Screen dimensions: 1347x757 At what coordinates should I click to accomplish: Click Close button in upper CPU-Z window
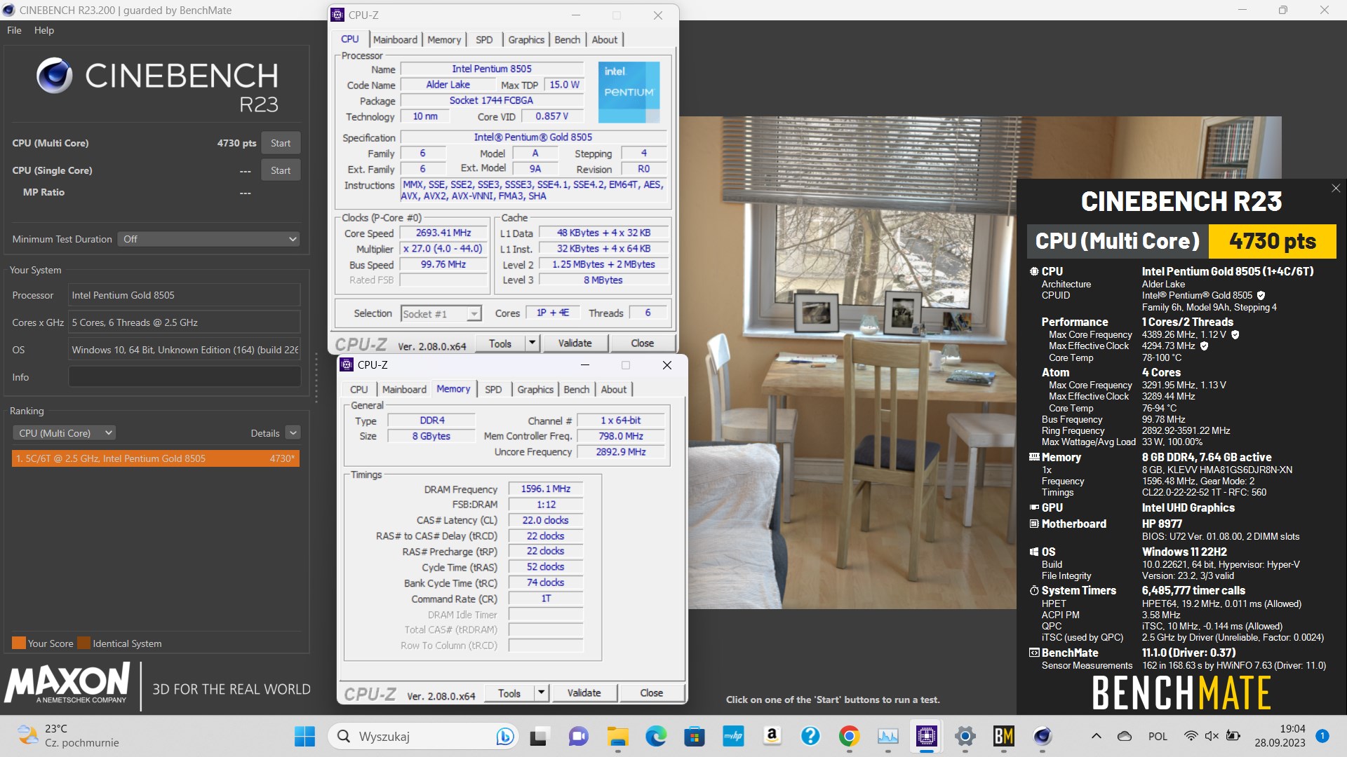642,343
